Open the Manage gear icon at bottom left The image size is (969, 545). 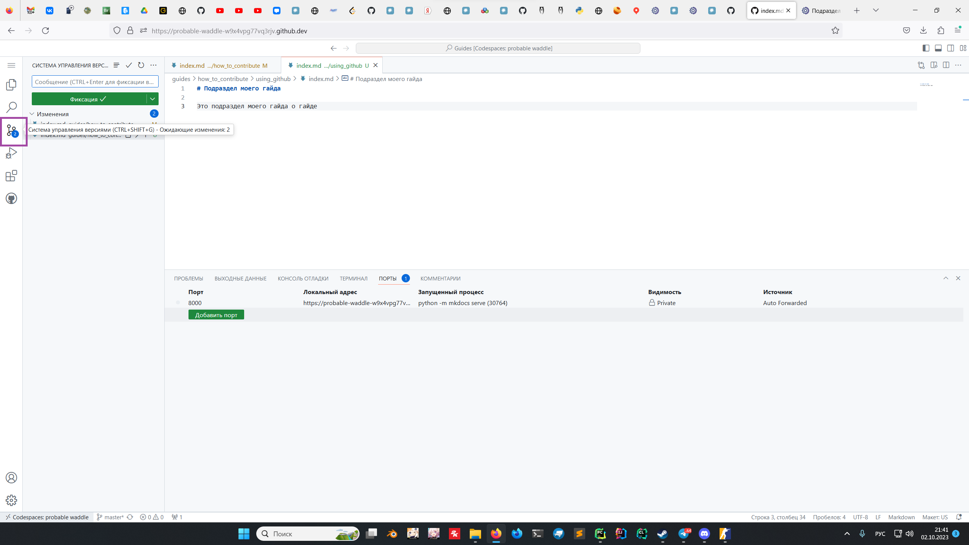point(11,500)
